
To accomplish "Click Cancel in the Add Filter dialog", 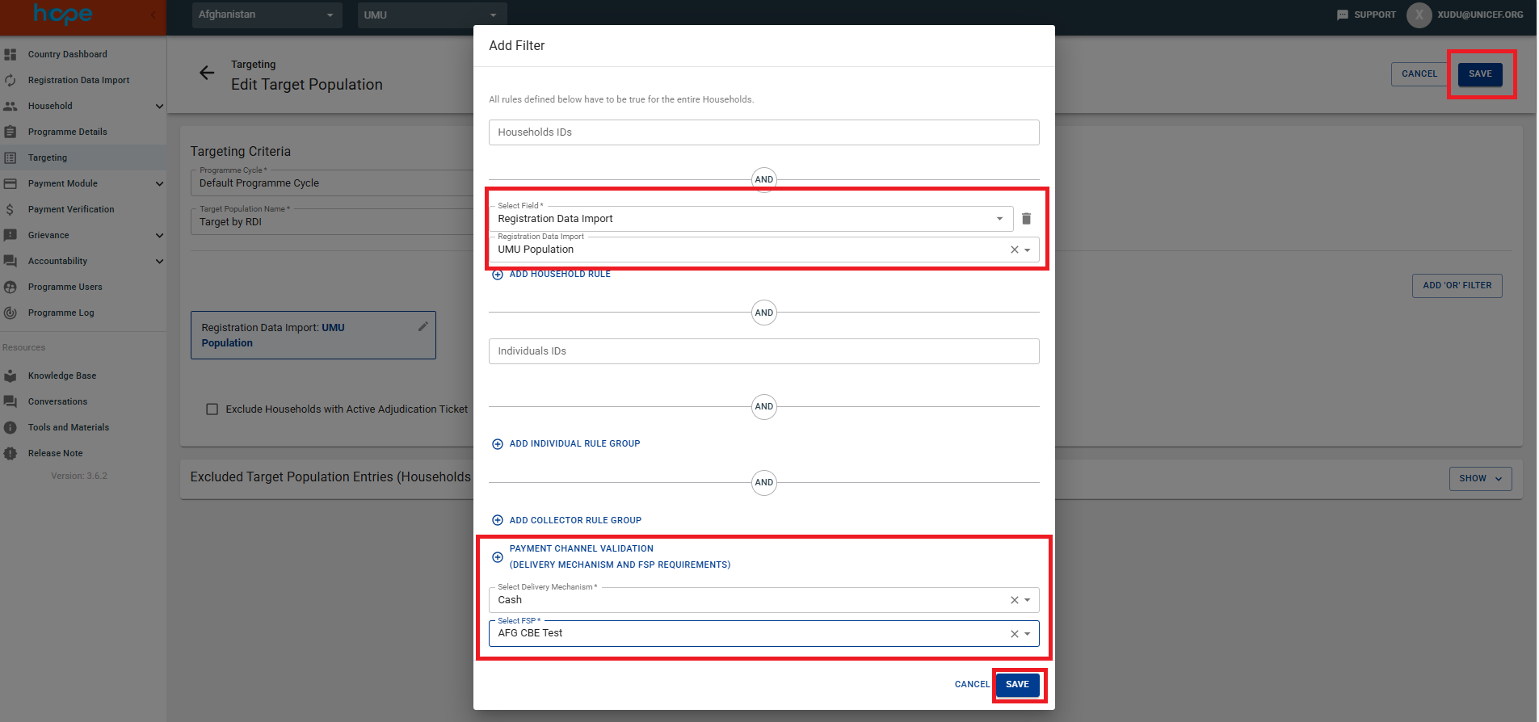I will pos(971,685).
